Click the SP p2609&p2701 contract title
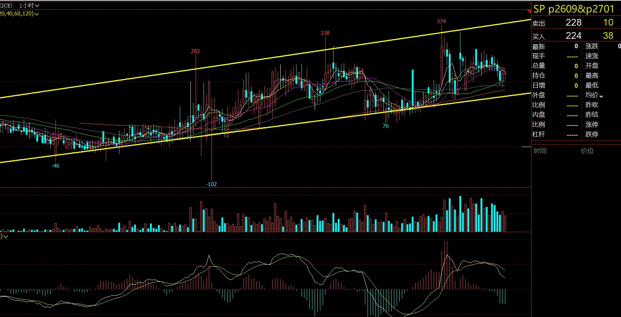Viewport: 621px width, 317px height. [574, 9]
